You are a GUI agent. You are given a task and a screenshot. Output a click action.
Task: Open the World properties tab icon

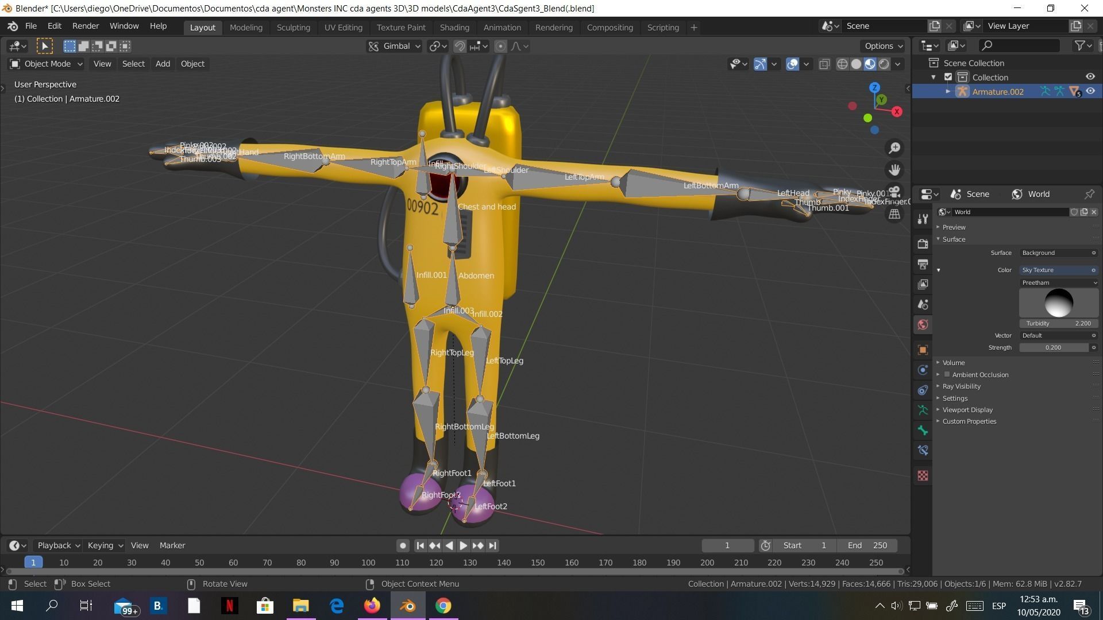(923, 324)
